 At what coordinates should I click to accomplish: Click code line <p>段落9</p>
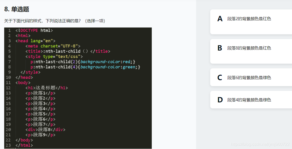(x=40, y=135)
